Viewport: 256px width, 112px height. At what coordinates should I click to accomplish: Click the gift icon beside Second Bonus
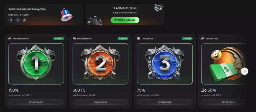[x=74, y=39]
